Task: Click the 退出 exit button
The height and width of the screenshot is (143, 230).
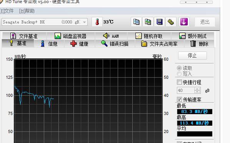Action: pos(205,22)
